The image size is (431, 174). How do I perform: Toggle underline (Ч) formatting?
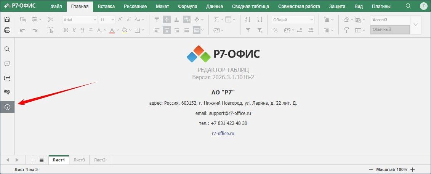tap(82, 30)
